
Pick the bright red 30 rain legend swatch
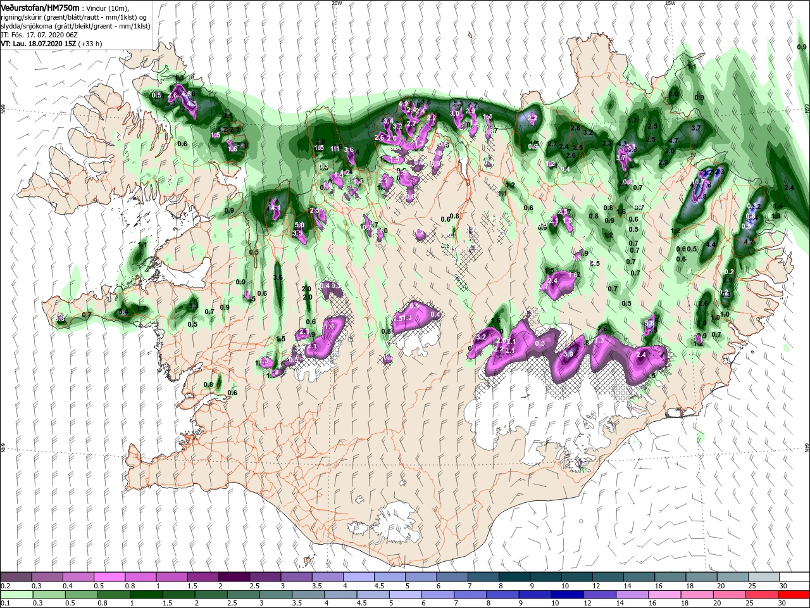click(793, 595)
